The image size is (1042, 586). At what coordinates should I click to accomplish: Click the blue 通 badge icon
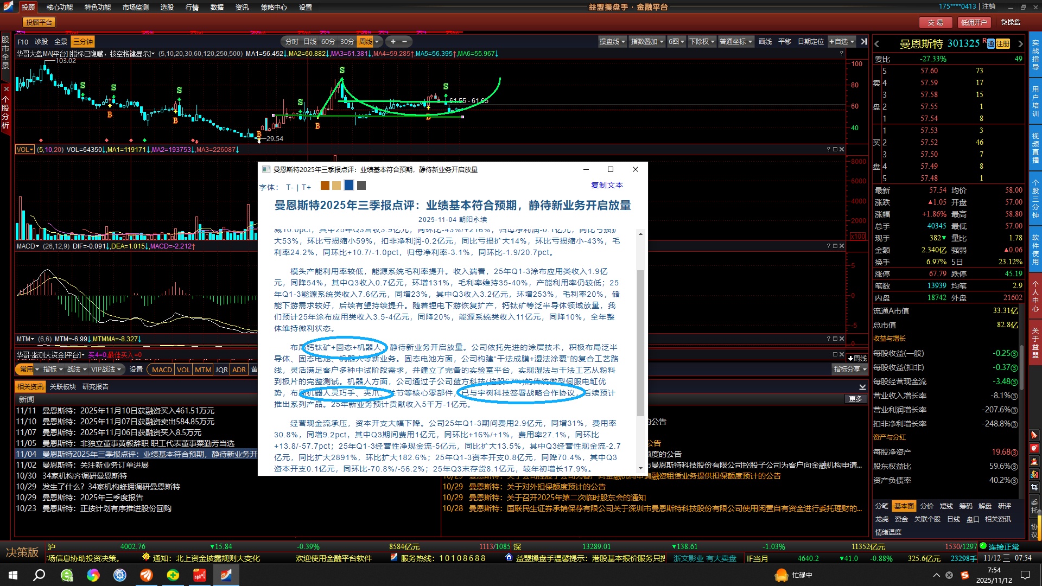pyautogui.click(x=991, y=44)
